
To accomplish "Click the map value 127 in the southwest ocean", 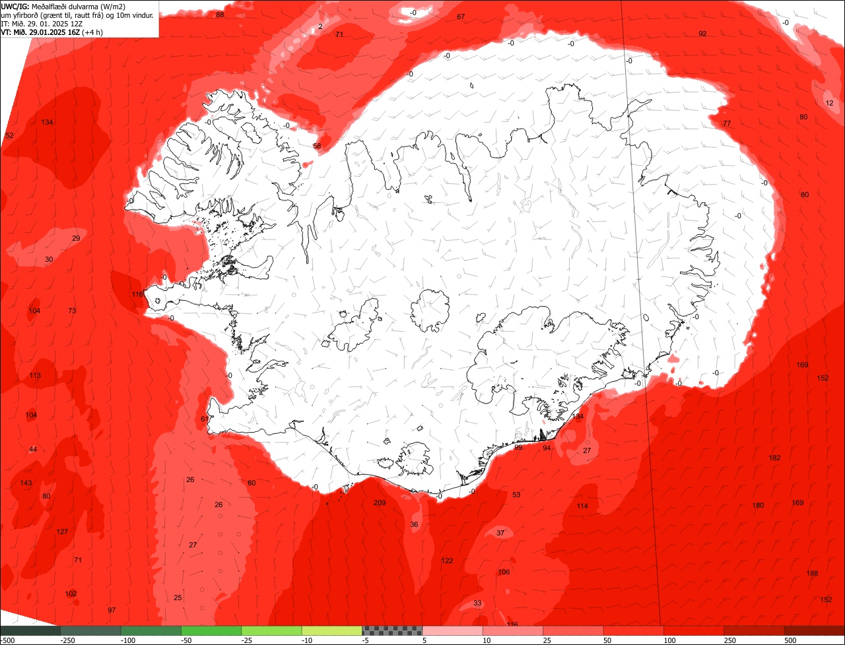I will (x=62, y=532).
